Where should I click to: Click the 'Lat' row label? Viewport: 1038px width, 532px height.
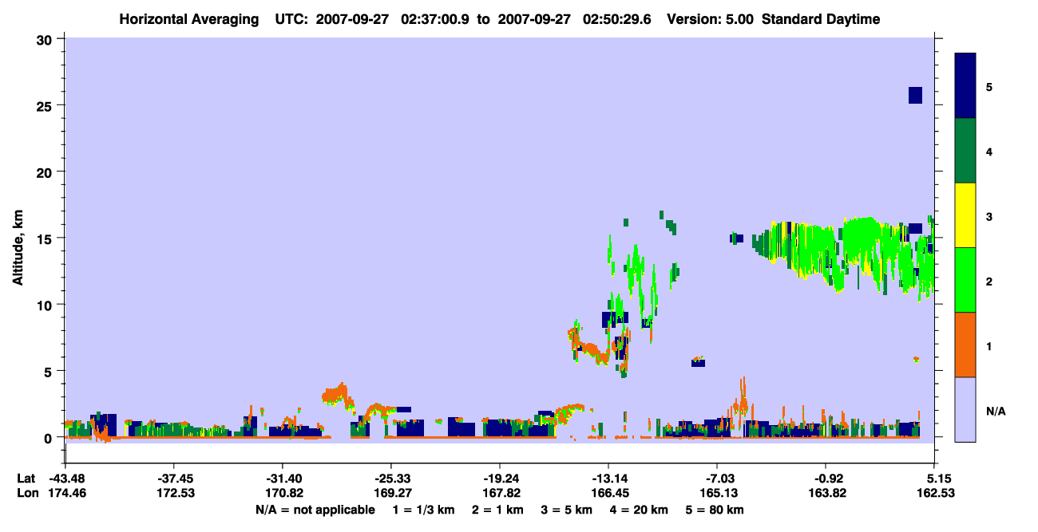[26, 479]
